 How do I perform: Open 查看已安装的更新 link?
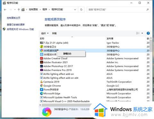16,25
